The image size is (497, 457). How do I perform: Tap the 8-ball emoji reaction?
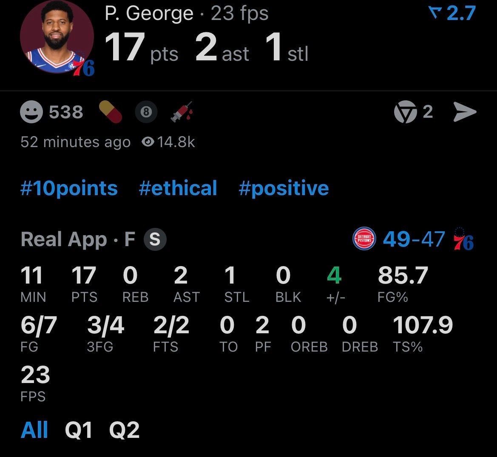tap(146, 112)
